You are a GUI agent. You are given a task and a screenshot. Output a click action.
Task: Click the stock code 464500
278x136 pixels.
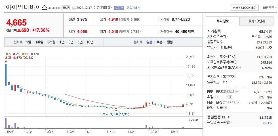click(x=54, y=8)
